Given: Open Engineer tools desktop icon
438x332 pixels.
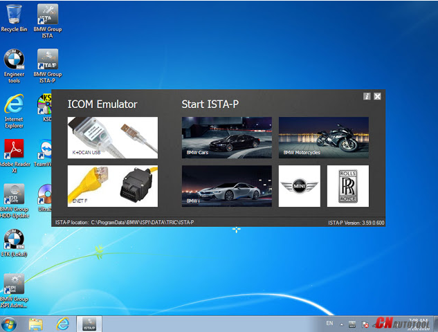Looking at the screenshot, I should coord(14,66).
